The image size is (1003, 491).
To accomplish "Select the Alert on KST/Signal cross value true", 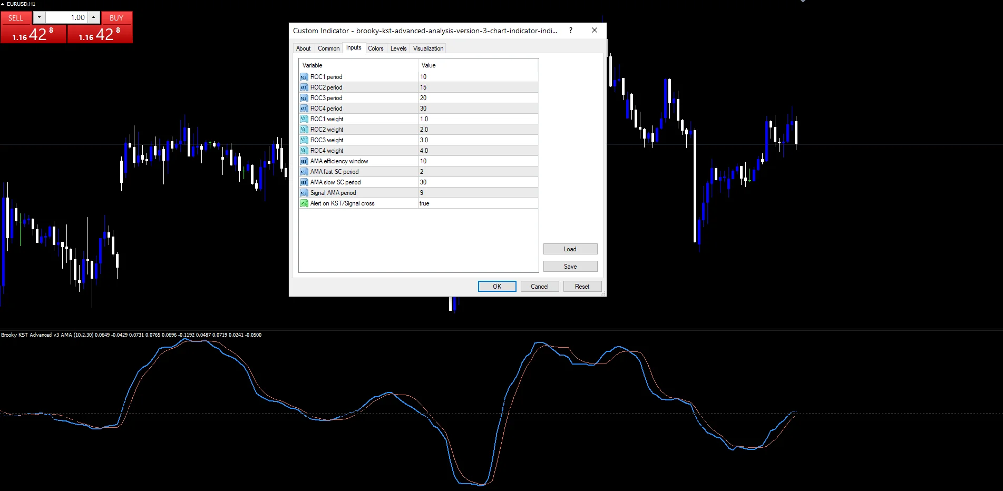I will (x=478, y=203).
